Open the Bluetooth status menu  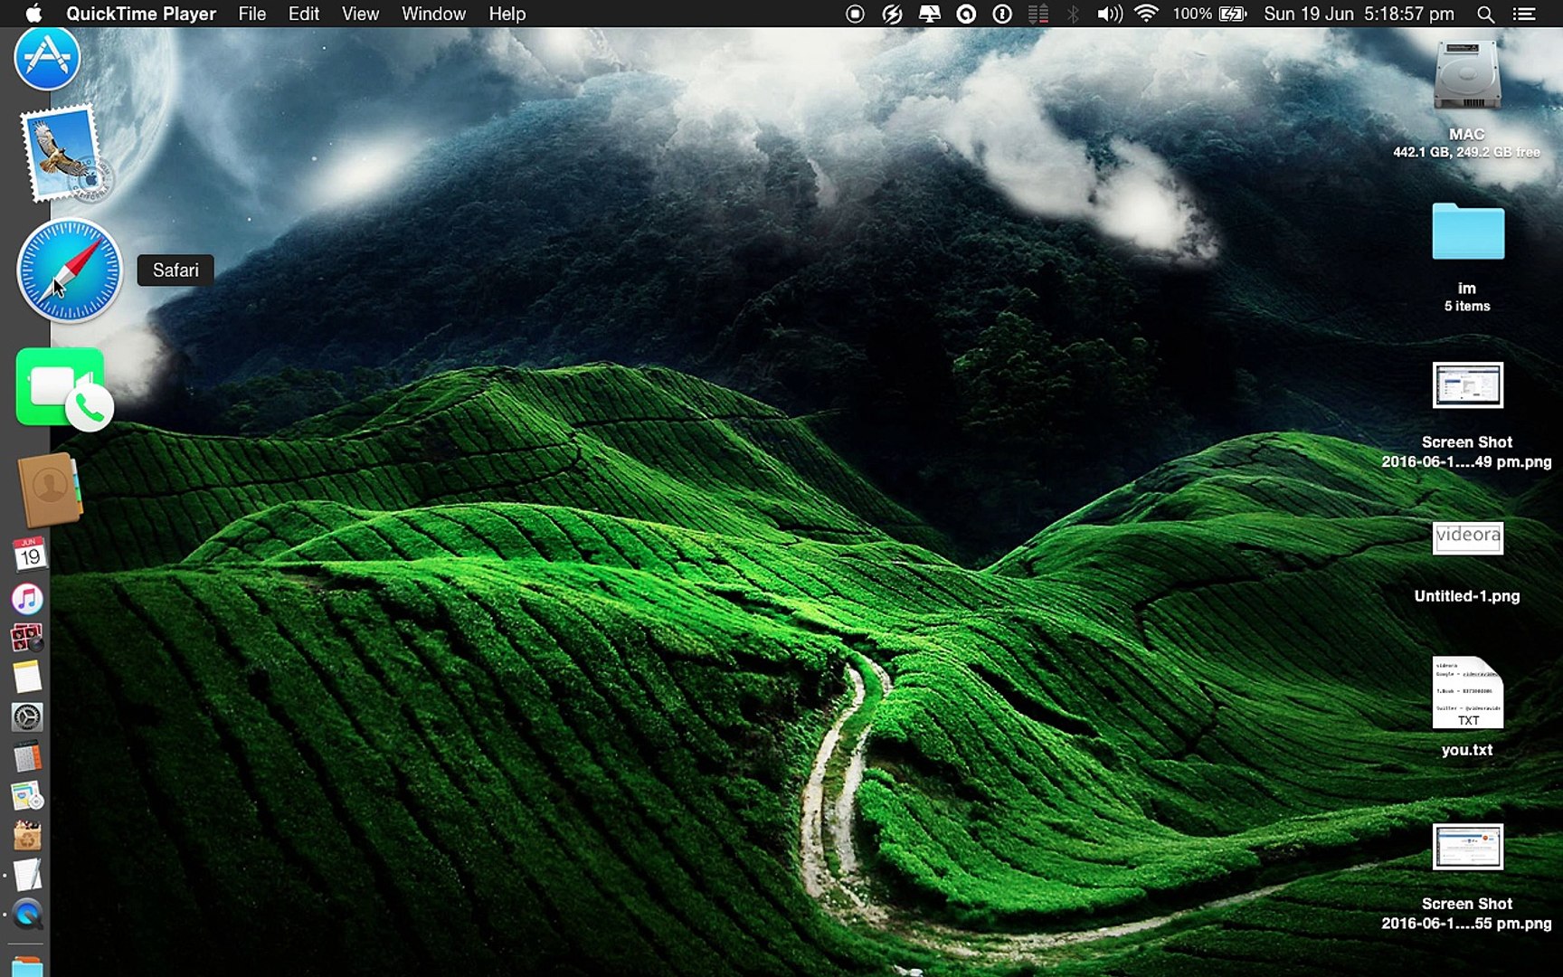click(1073, 14)
